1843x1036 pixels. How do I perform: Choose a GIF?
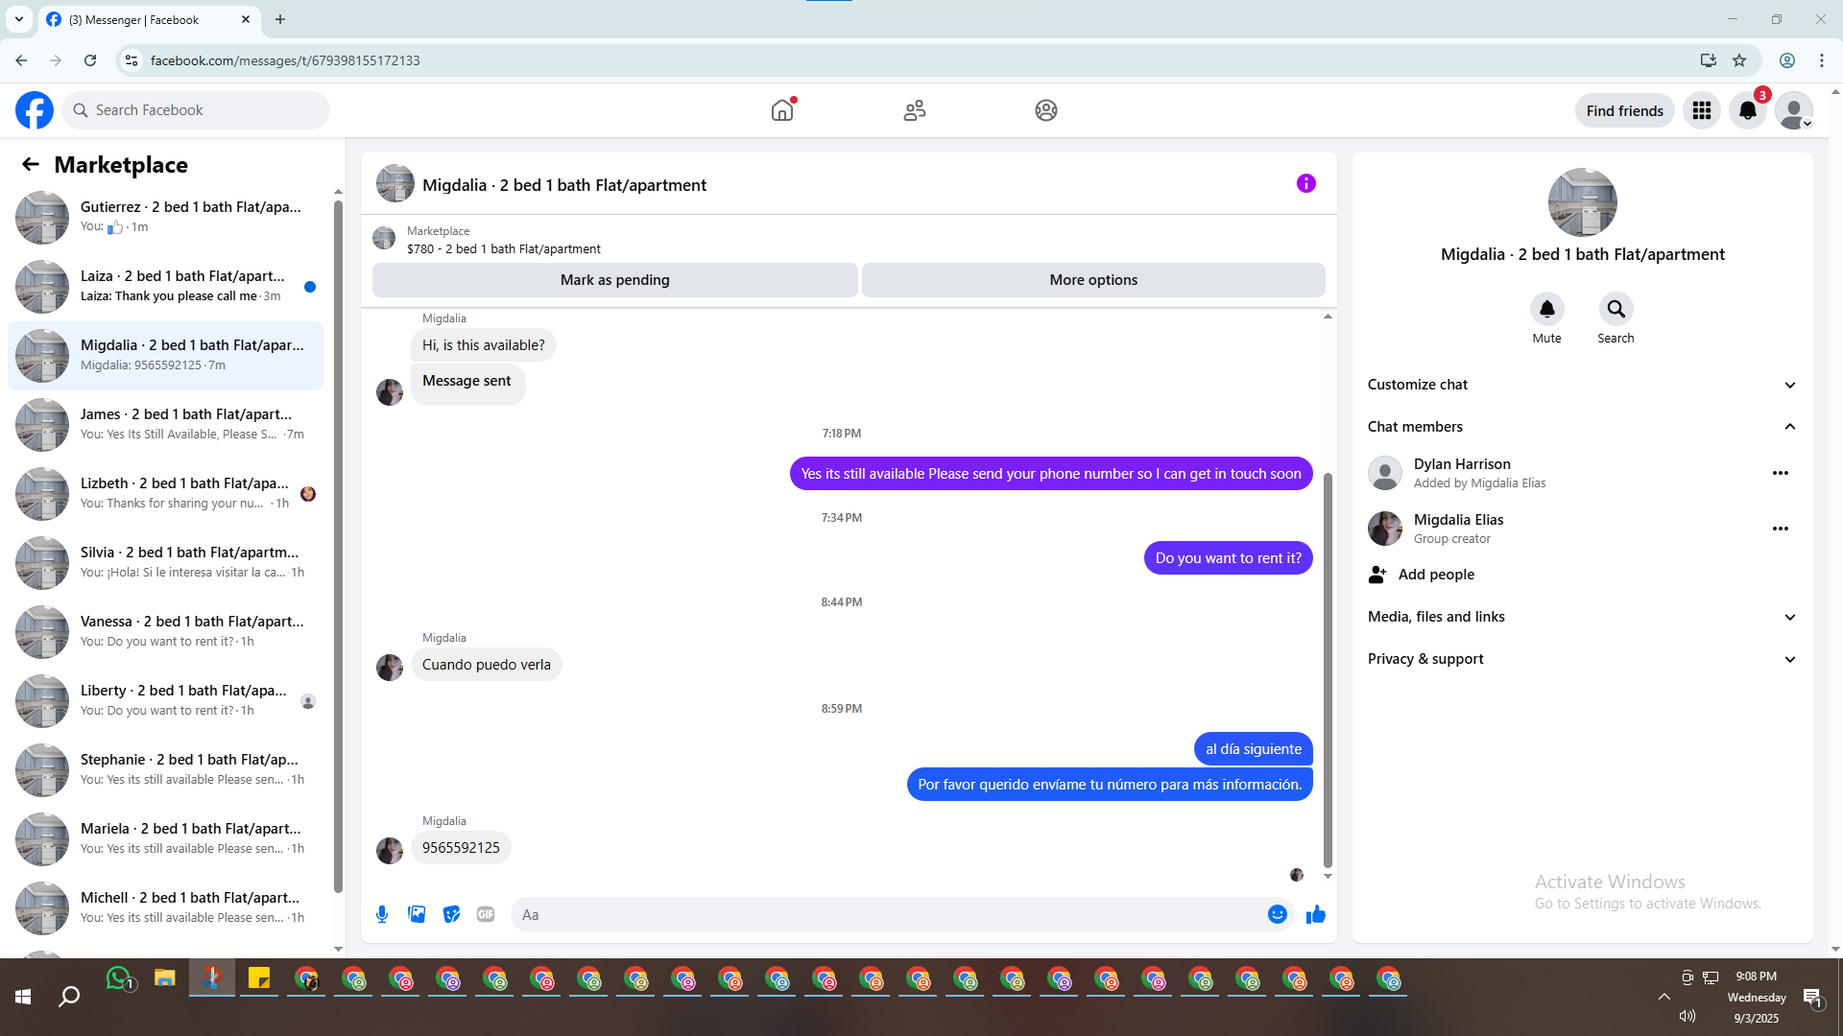[x=486, y=914]
